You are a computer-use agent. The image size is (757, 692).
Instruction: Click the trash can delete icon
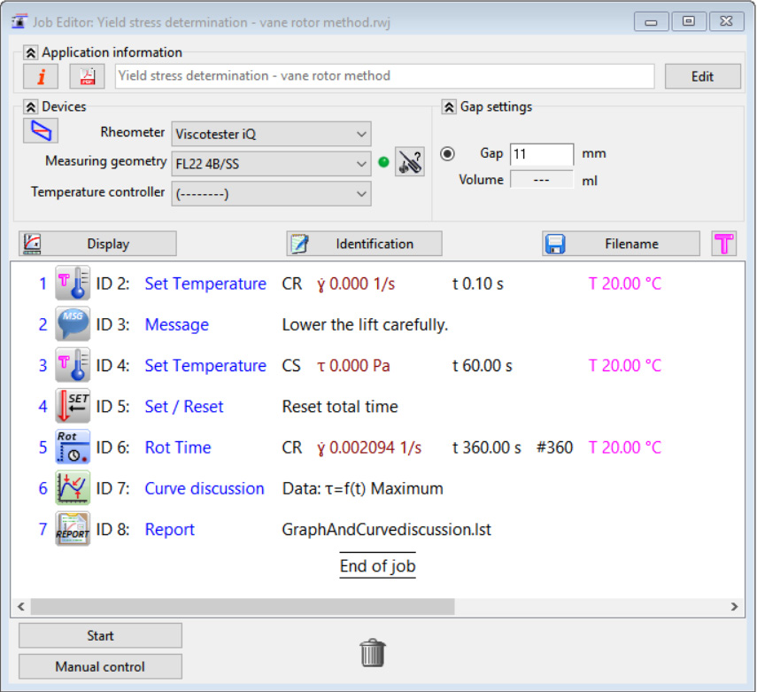(373, 653)
